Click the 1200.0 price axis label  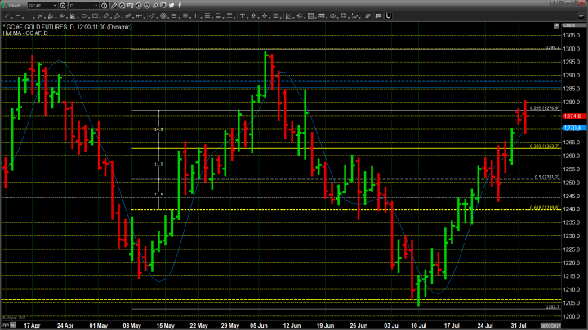tap(572, 316)
